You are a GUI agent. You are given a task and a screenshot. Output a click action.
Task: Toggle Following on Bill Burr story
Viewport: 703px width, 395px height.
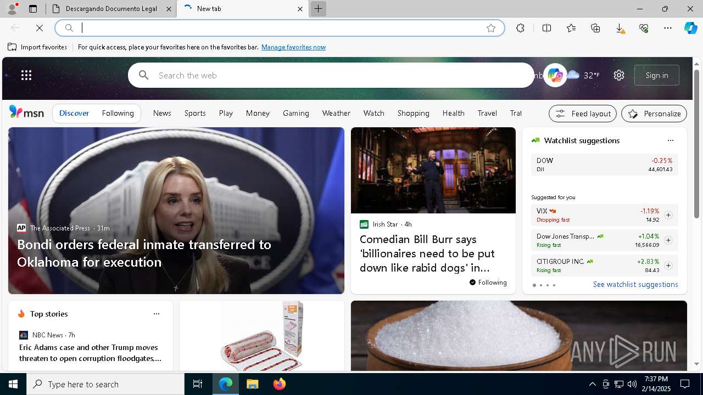(x=488, y=283)
